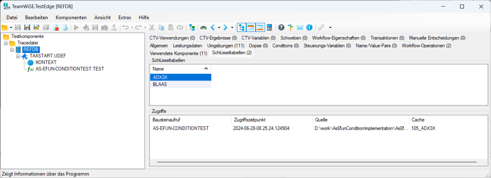Click the document with magnifier icon

click(x=65, y=27)
